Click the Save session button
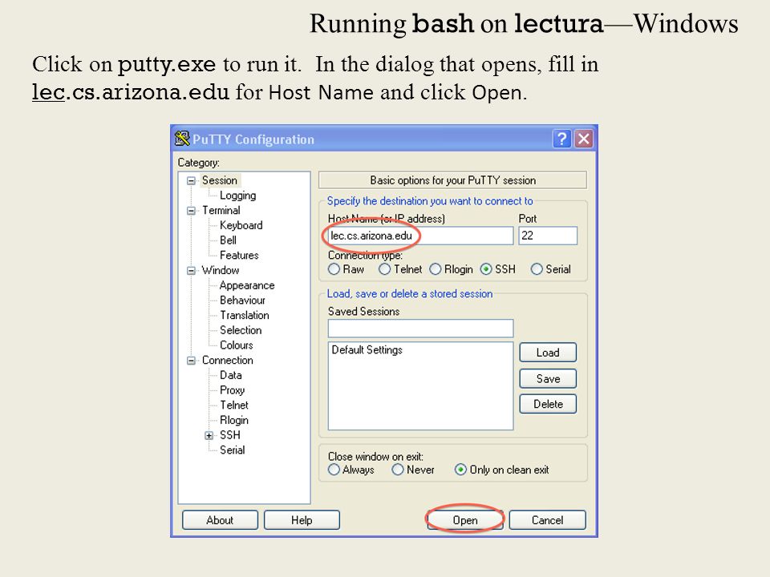Image resolution: width=770 pixels, height=577 pixels. (x=548, y=378)
